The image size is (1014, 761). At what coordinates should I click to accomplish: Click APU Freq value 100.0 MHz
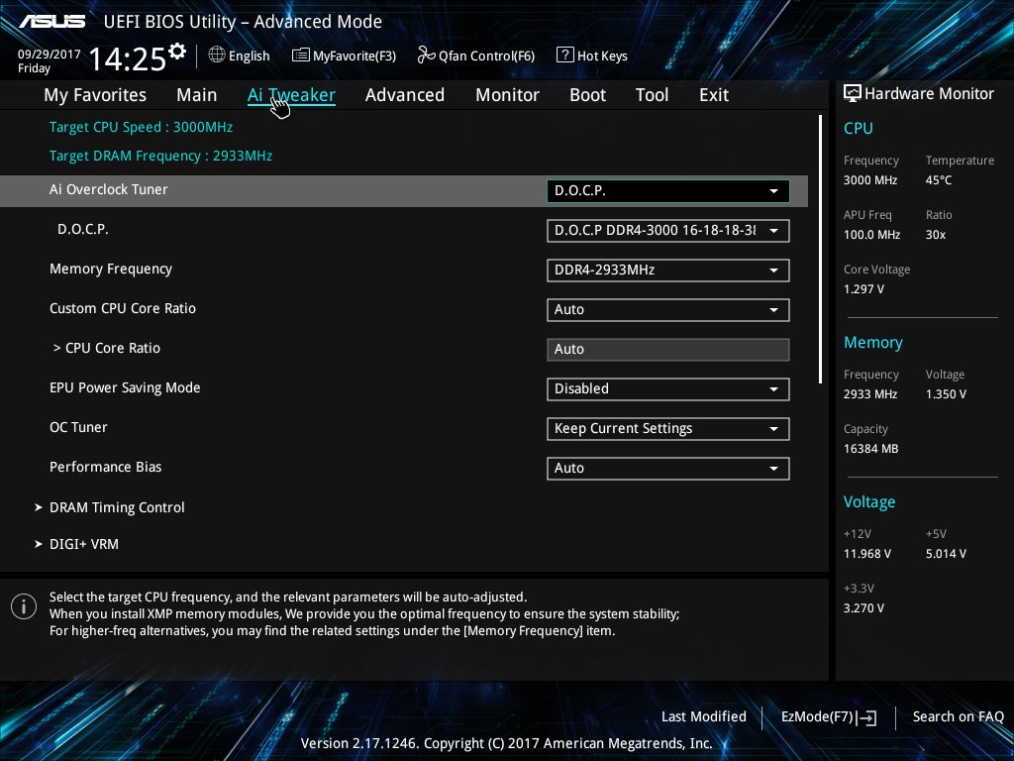(871, 235)
